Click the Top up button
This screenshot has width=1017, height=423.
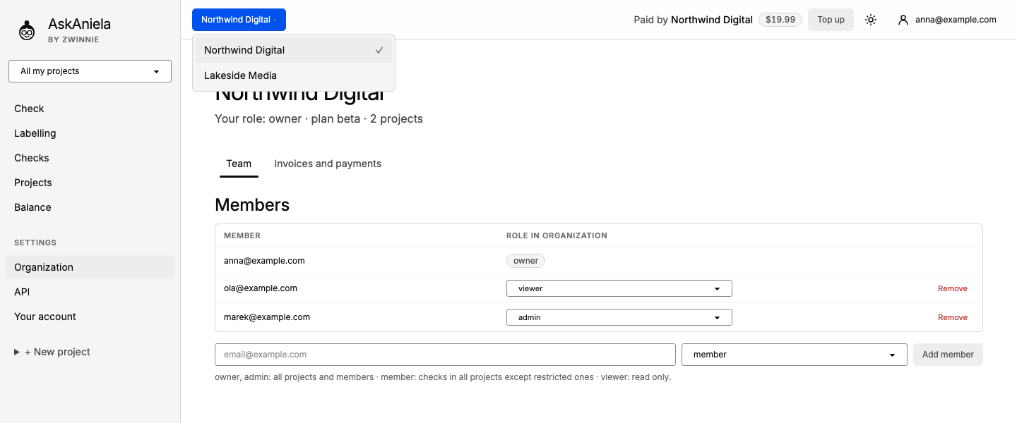click(831, 20)
